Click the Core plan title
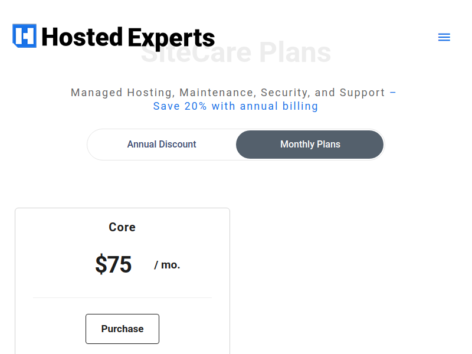Screen dimensions: 472x354 coord(122,227)
